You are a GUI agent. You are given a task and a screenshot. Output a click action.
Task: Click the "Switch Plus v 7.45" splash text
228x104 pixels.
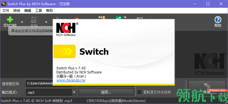pyautogui.click(x=71, y=68)
